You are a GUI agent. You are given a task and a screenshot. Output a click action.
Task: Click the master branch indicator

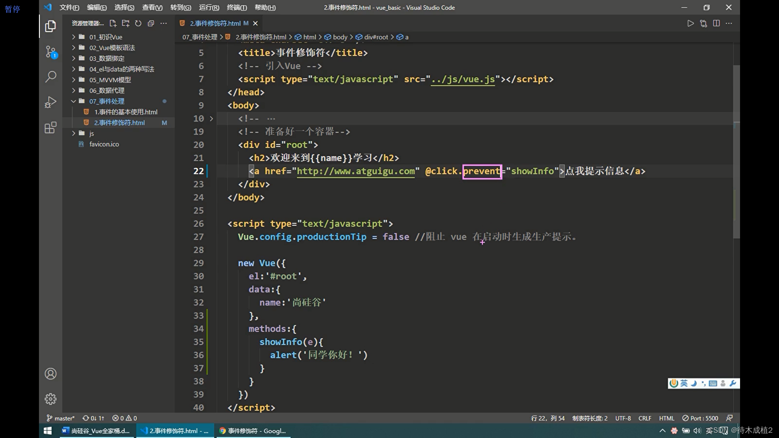click(60, 418)
